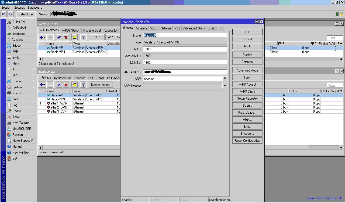View the Log from the sidebar
The height and width of the screenshot is (203, 345).
pos(15,105)
